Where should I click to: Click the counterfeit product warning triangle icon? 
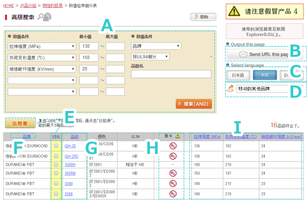(x=234, y=11)
